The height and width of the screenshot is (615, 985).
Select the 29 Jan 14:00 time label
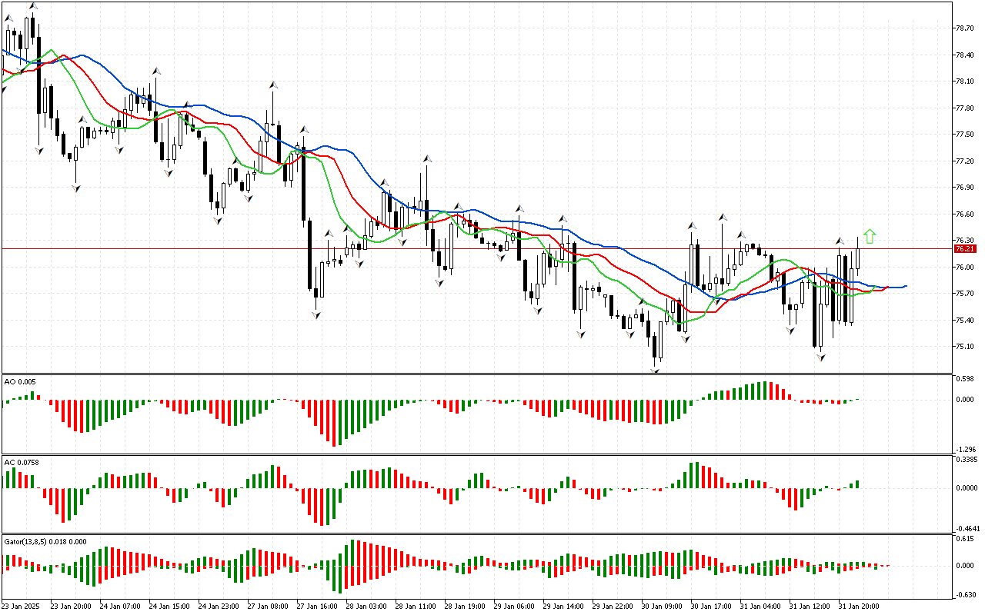click(563, 607)
